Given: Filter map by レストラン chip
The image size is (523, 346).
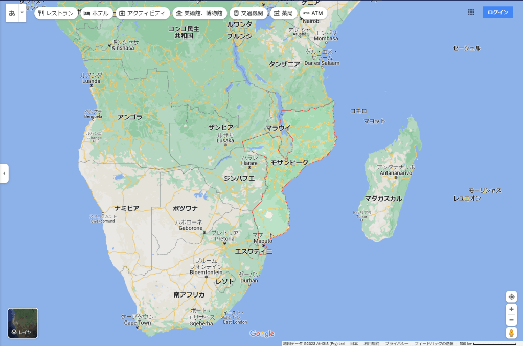Looking at the screenshot, I should point(56,13).
